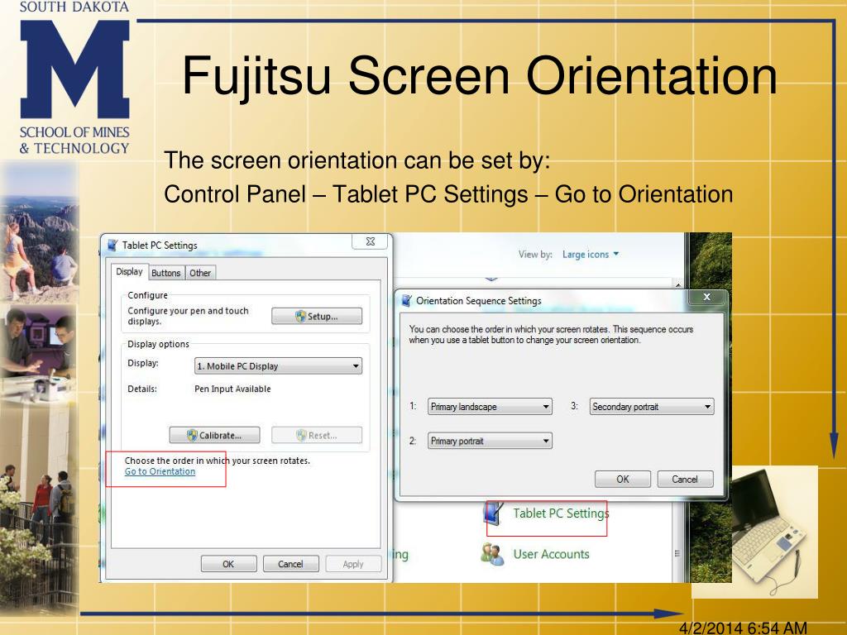Click the 'Fujitsu Screen Orientation' slide title
The height and width of the screenshot is (635, 847).
pos(479,76)
